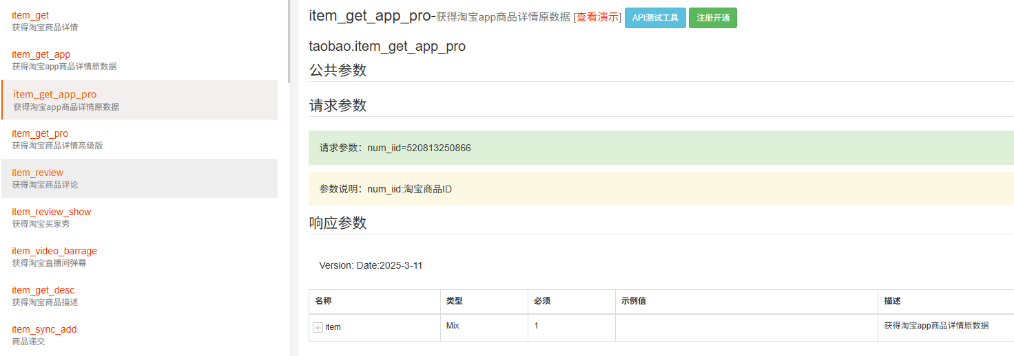Click the taobao.item_get_app_pro API name
The image size is (1014, 356).
coord(387,47)
